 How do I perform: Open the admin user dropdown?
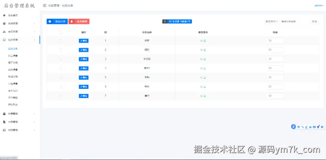pos(319,6)
